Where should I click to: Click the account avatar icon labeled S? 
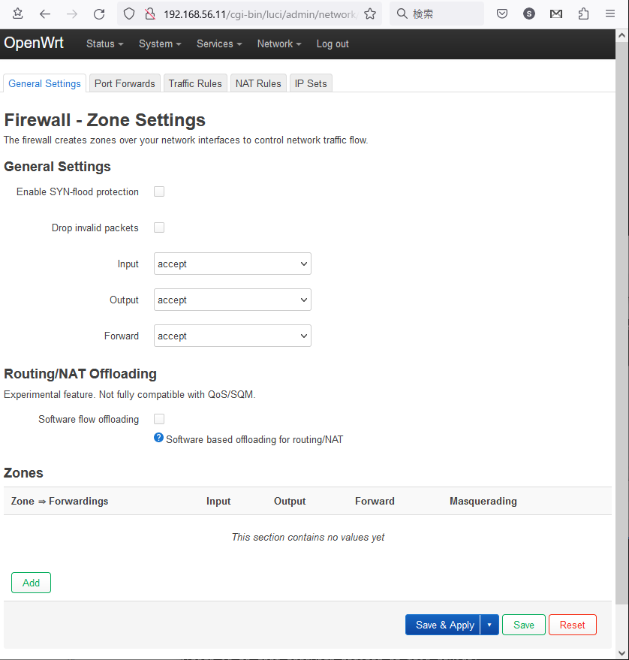[x=529, y=14]
